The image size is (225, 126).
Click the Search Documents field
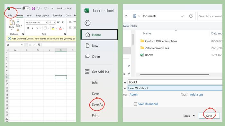(x=210, y=16)
